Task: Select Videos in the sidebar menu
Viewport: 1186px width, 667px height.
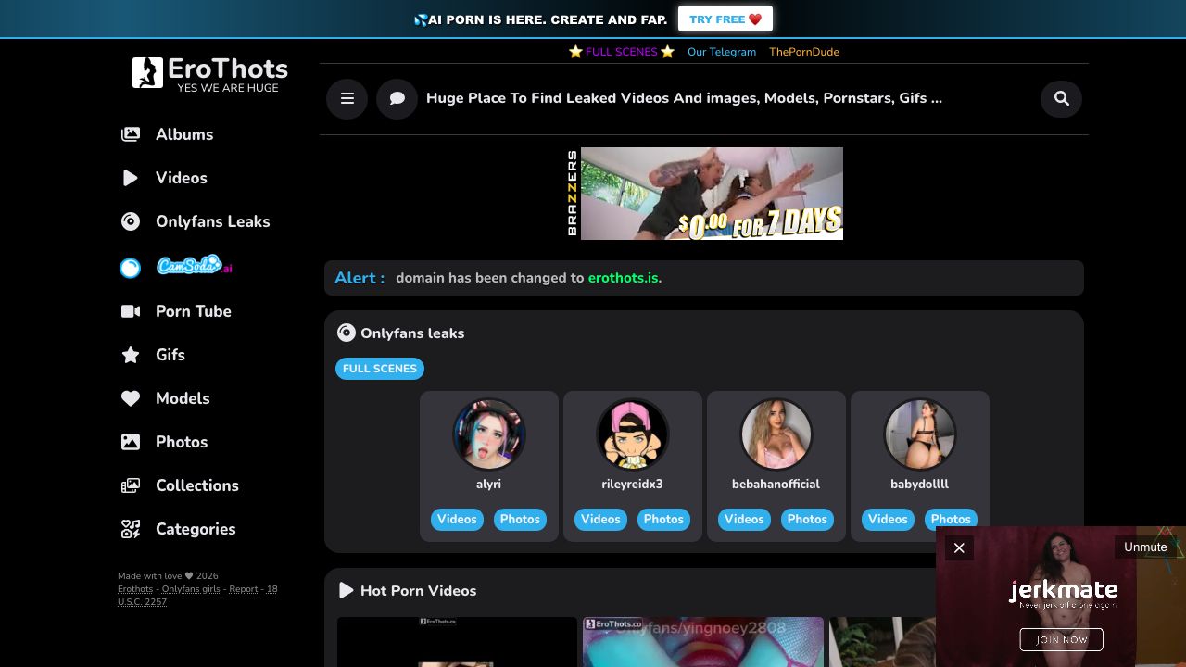Action: [164, 178]
